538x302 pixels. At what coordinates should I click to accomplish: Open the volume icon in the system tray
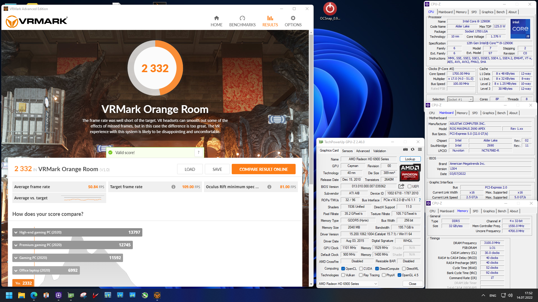tap(510, 296)
